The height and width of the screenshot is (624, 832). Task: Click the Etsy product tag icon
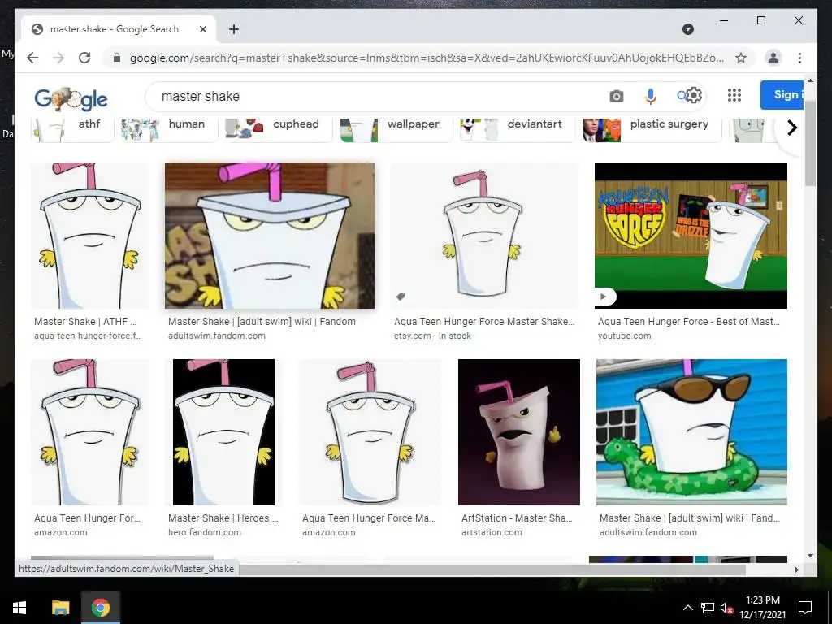point(401,296)
